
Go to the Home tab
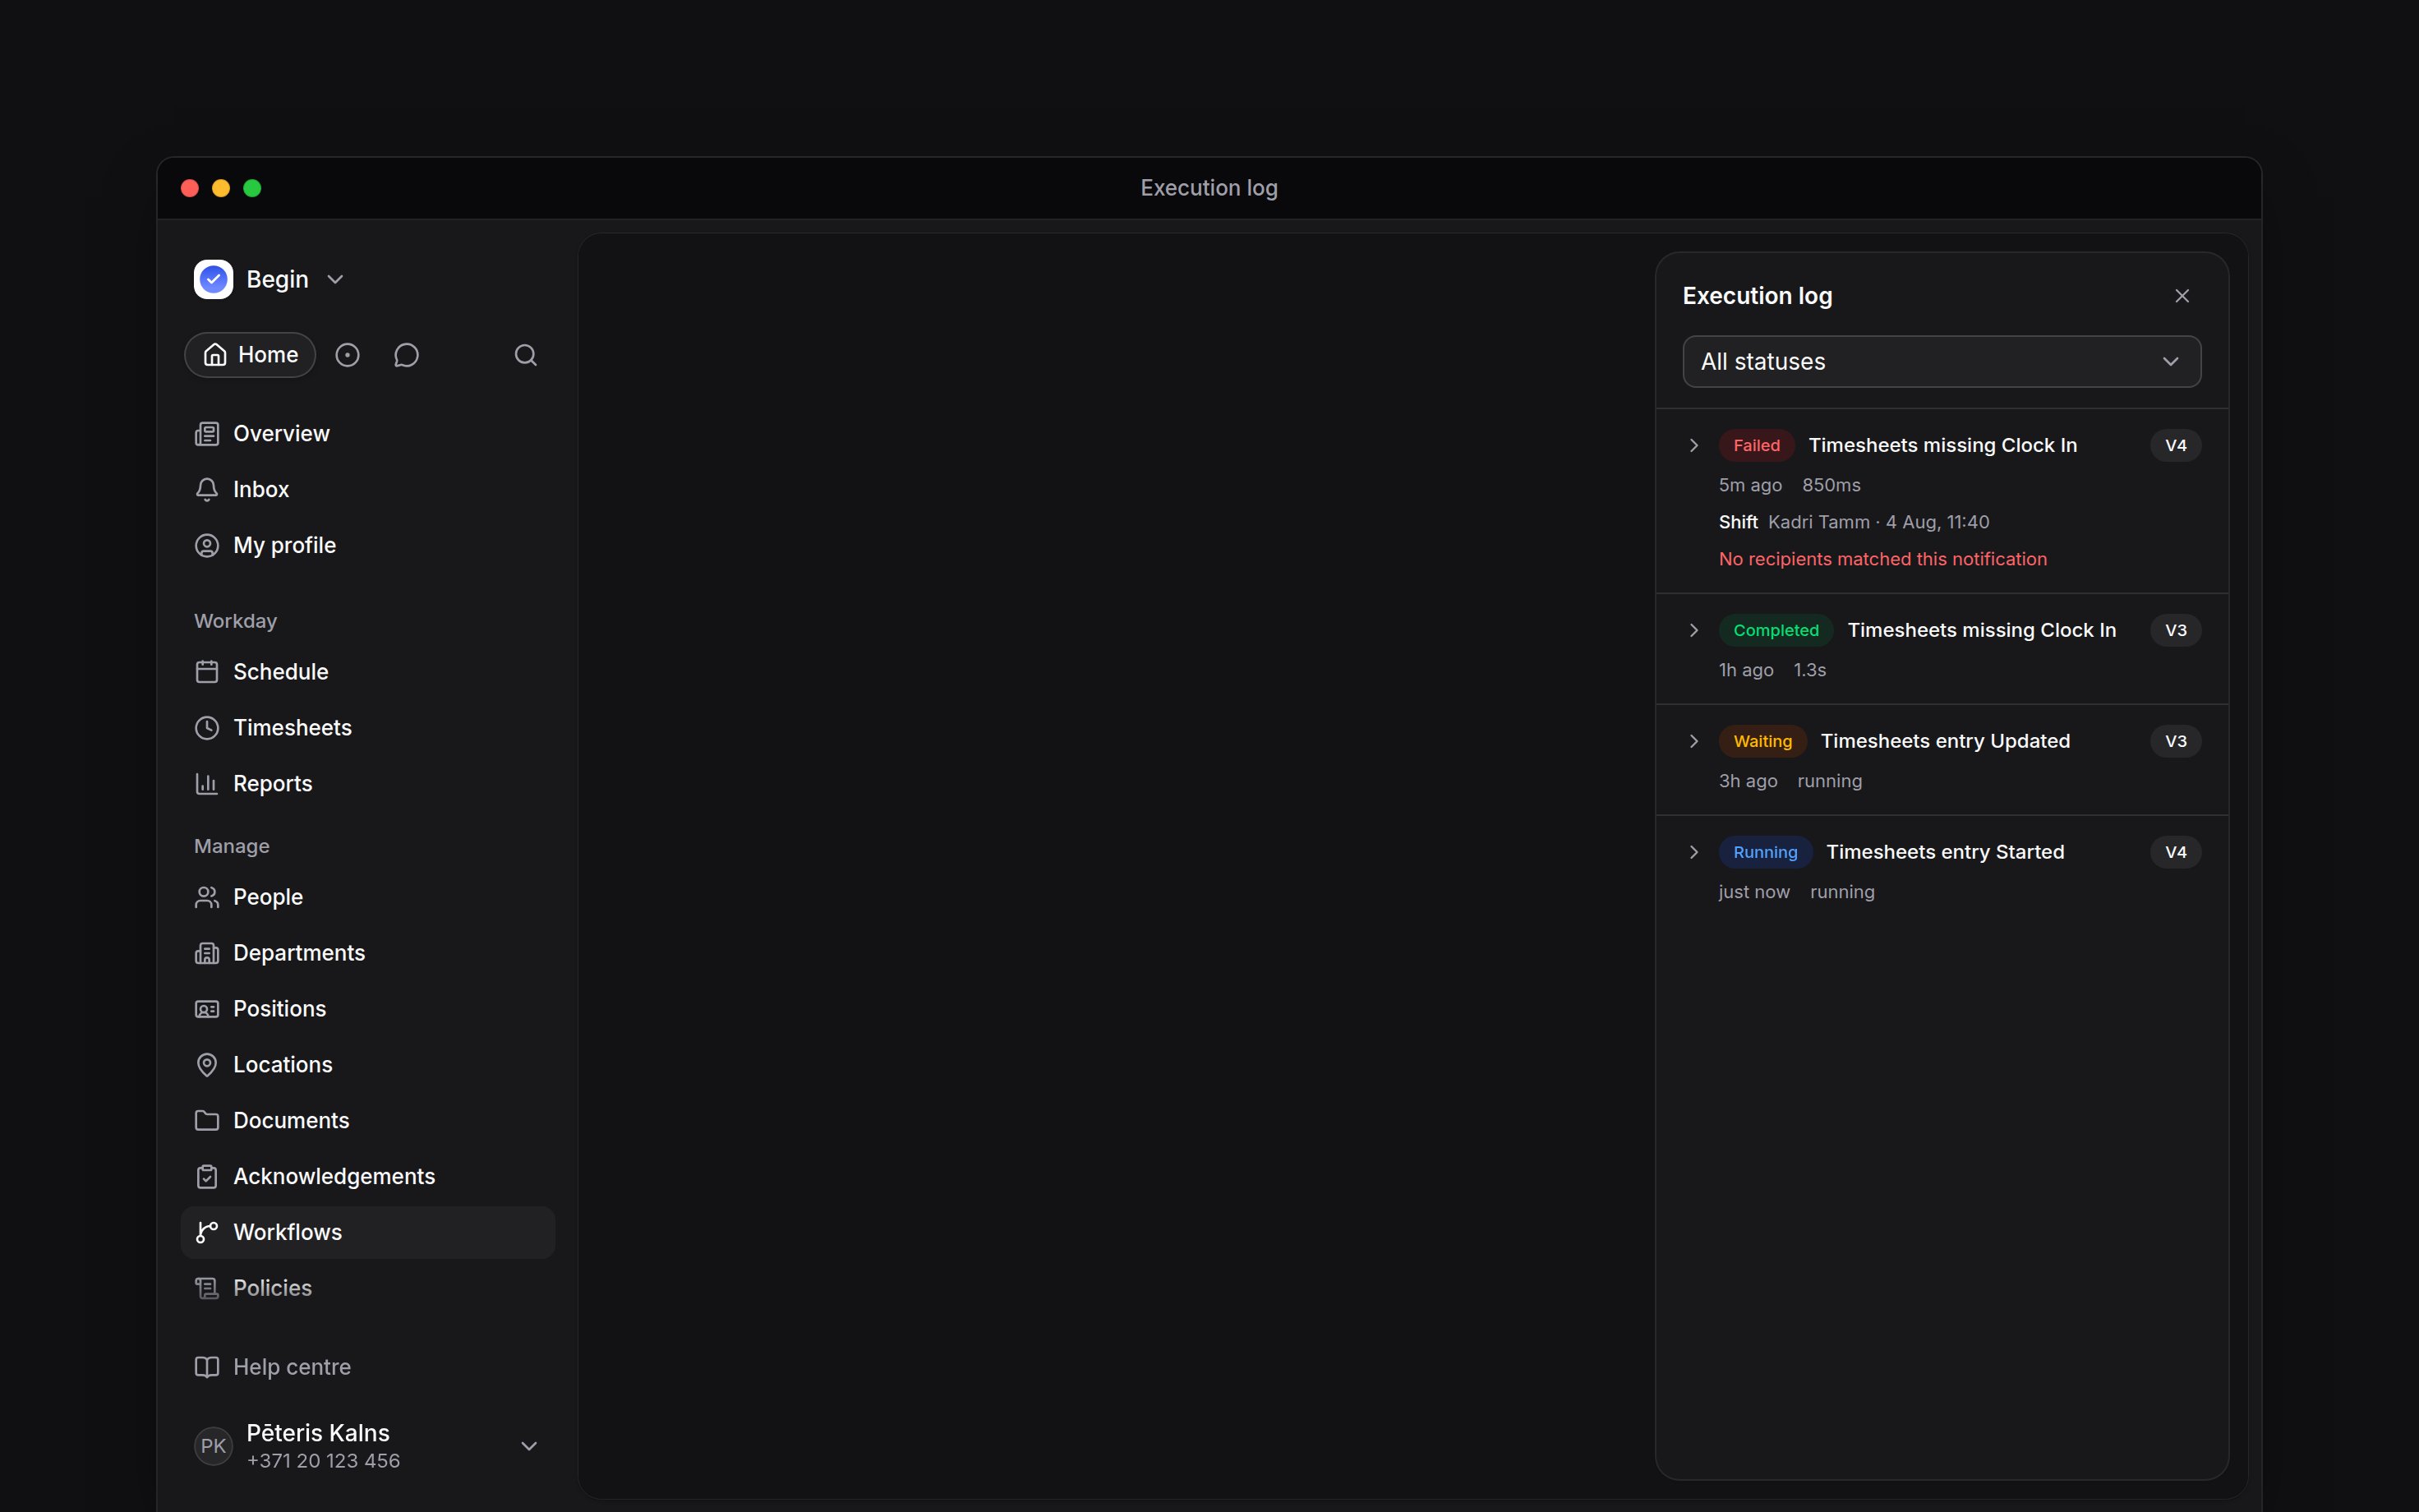click(250, 355)
